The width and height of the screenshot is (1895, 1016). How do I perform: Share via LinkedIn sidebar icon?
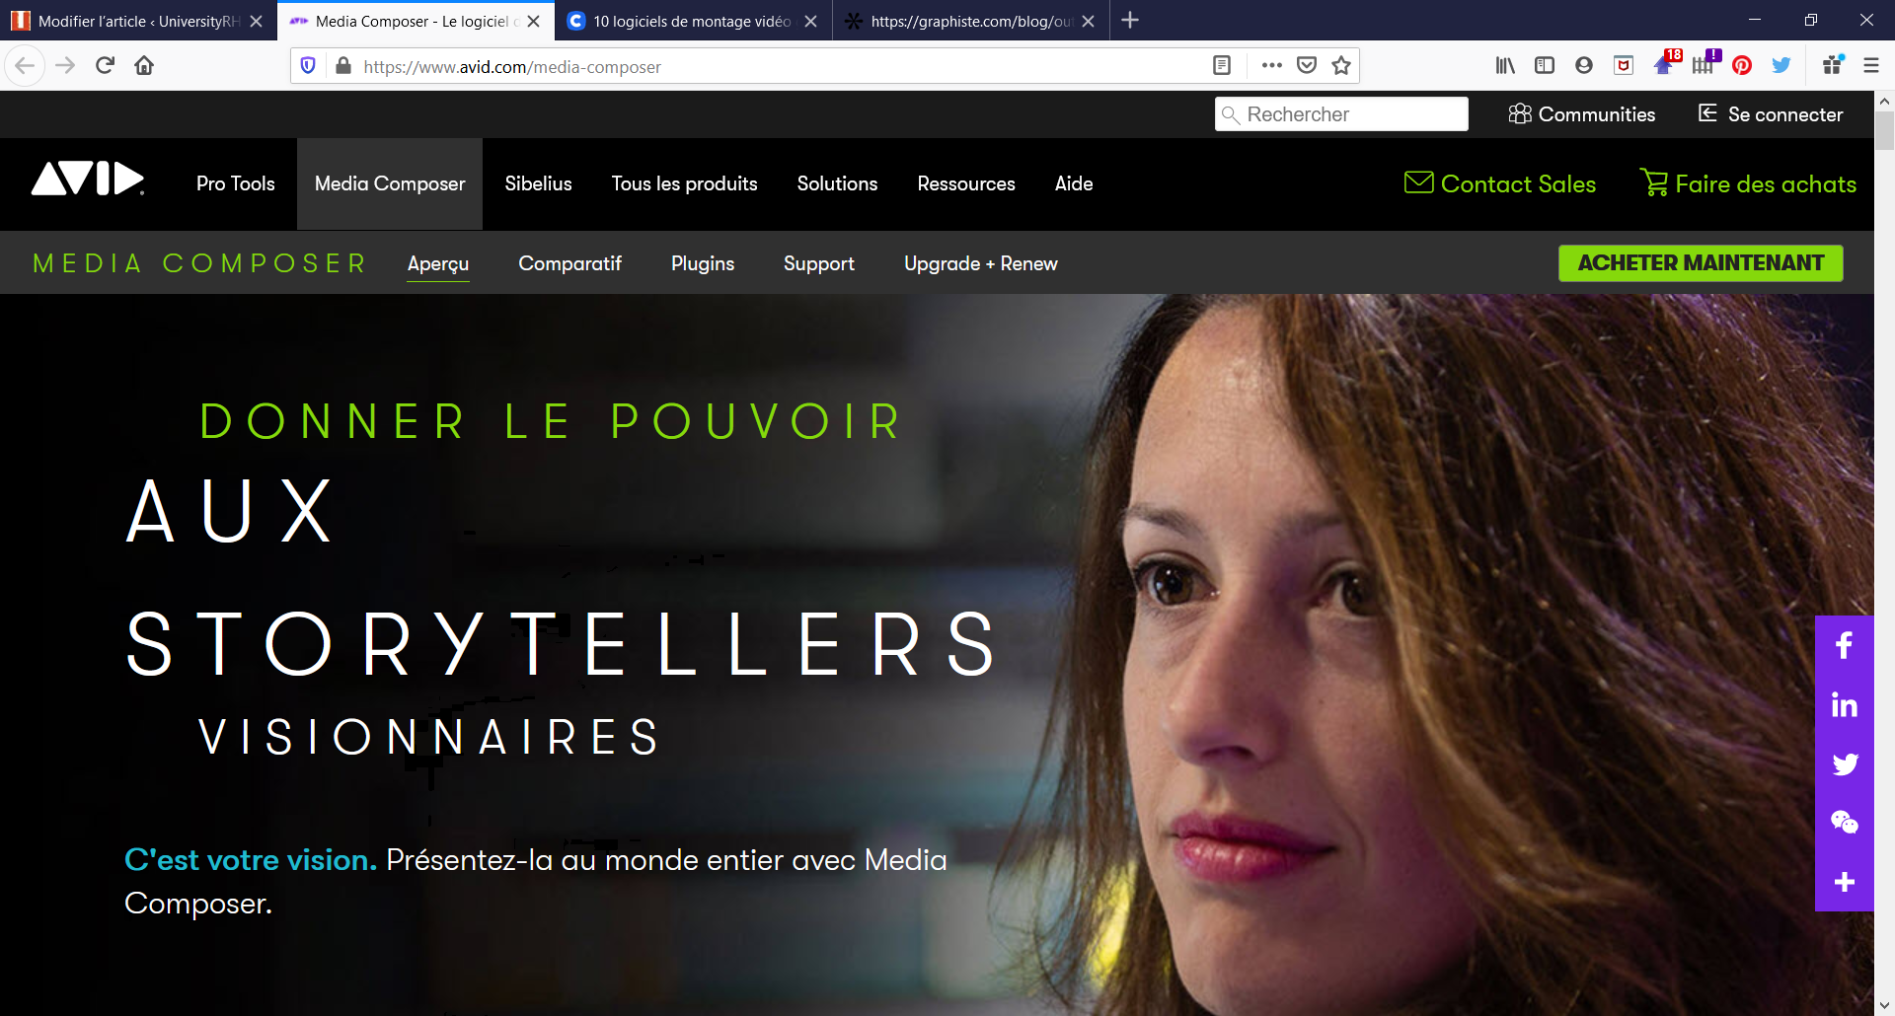pyautogui.click(x=1844, y=705)
